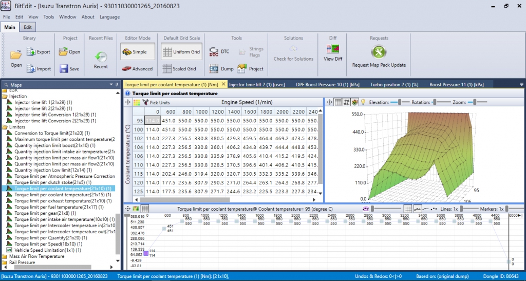
Task: Toggle 2D graph gridlines button
Action: click(x=407, y=209)
